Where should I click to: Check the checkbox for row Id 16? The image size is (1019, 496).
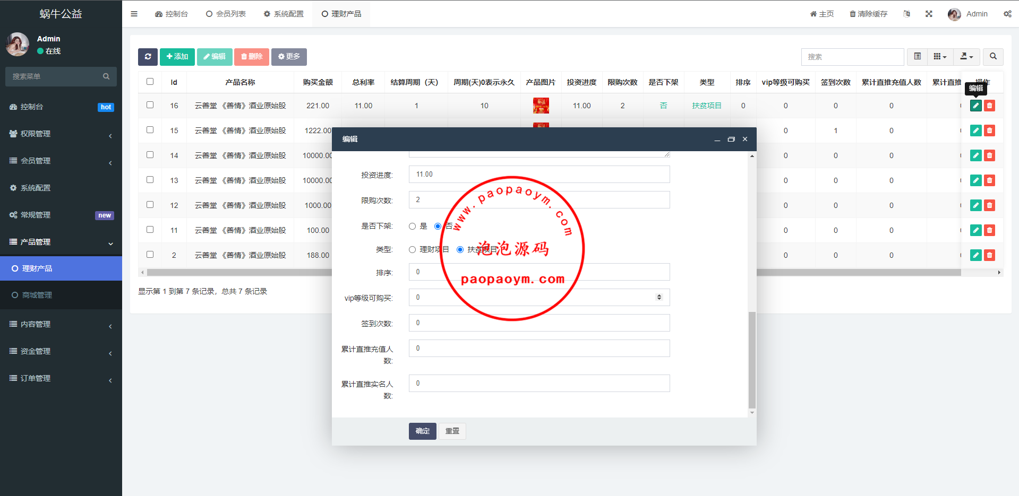point(150,105)
